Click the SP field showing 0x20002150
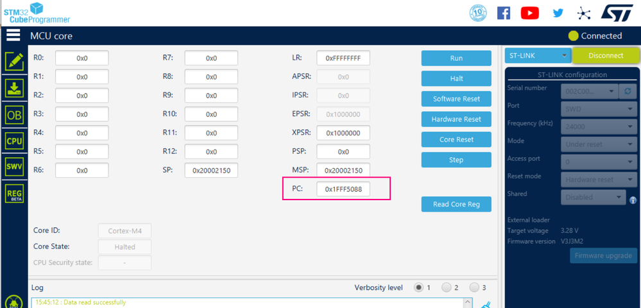The image size is (641, 308). 211,170
